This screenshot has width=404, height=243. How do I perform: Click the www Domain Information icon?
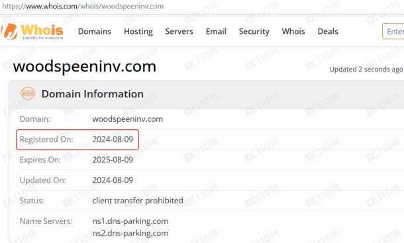pyautogui.click(x=28, y=93)
